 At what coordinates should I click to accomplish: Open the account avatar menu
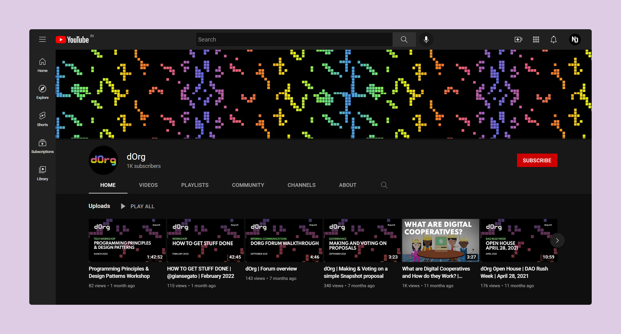[575, 39]
